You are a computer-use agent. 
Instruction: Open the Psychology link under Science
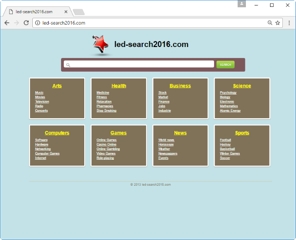(228, 93)
